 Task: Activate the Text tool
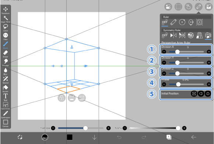coord(6,97)
